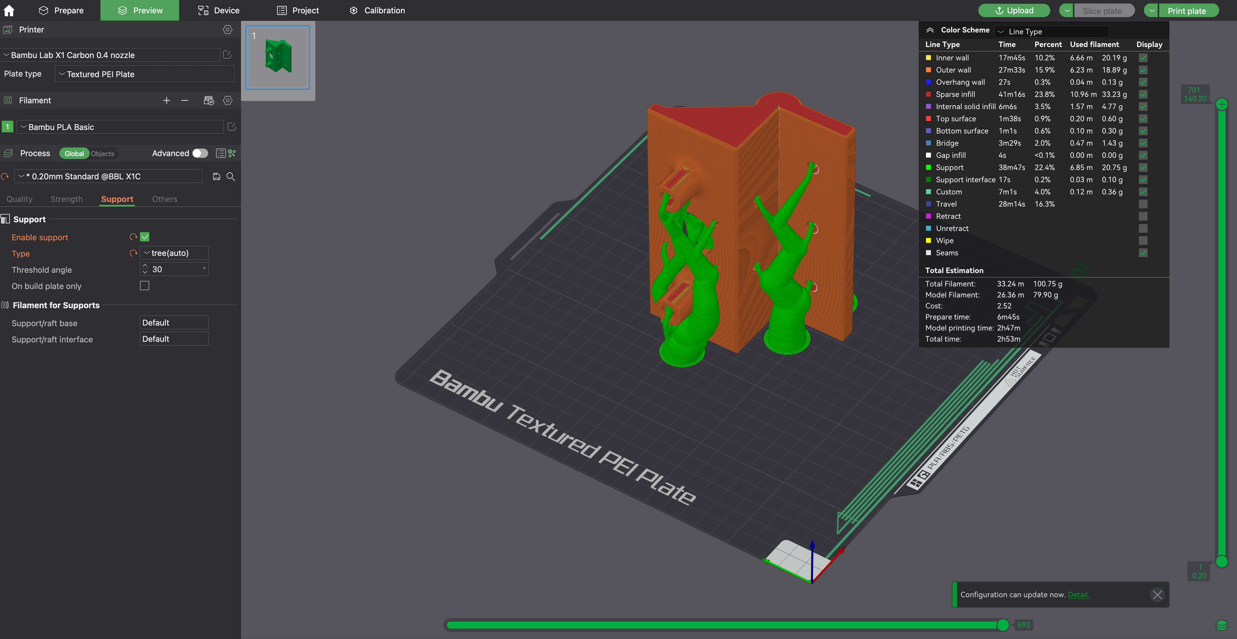This screenshot has width=1237, height=639.
Task: Open the Strength settings tab
Action: coord(67,199)
